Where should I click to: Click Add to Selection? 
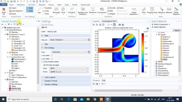159,27
